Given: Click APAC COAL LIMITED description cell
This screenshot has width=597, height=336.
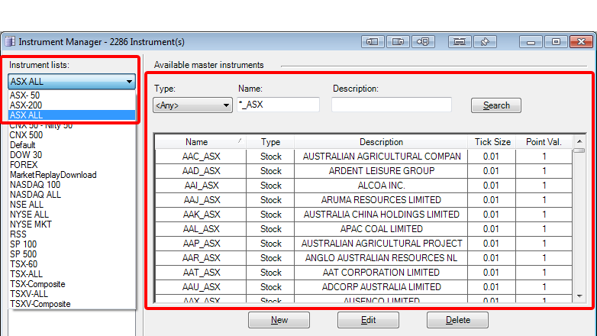Looking at the screenshot, I should point(381,229).
